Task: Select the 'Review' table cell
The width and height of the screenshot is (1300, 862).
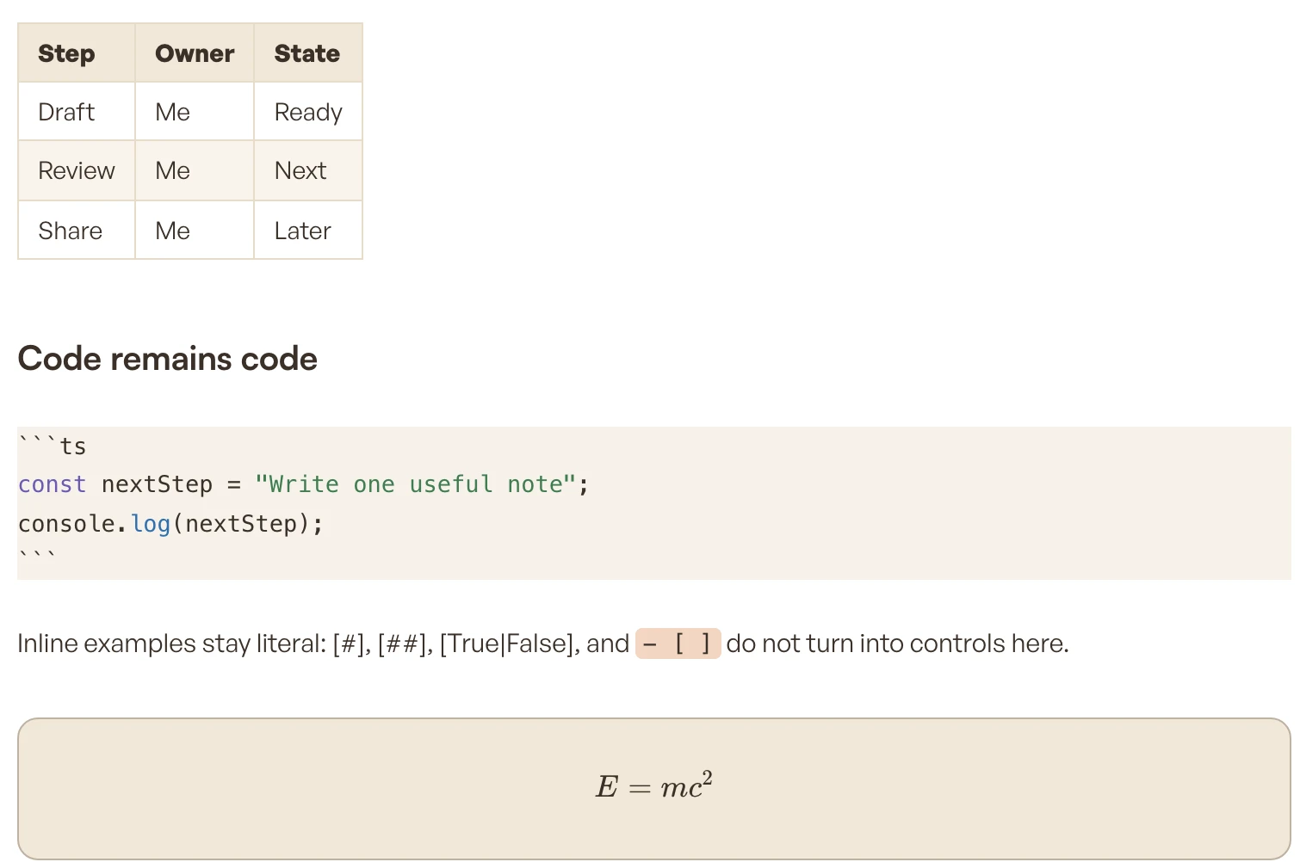Action: [77, 170]
